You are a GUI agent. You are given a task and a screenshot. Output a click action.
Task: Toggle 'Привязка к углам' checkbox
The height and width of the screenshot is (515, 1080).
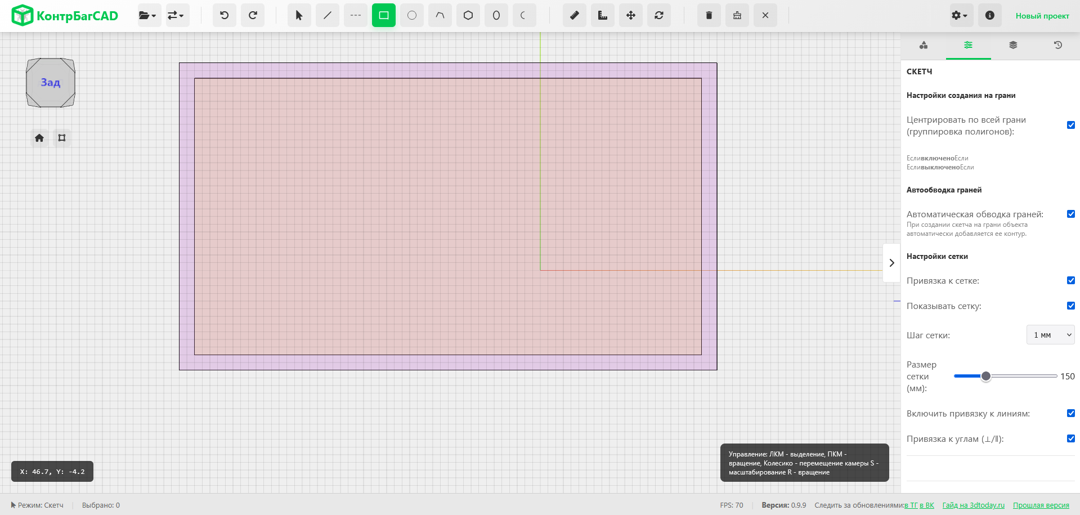tap(1071, 438)
